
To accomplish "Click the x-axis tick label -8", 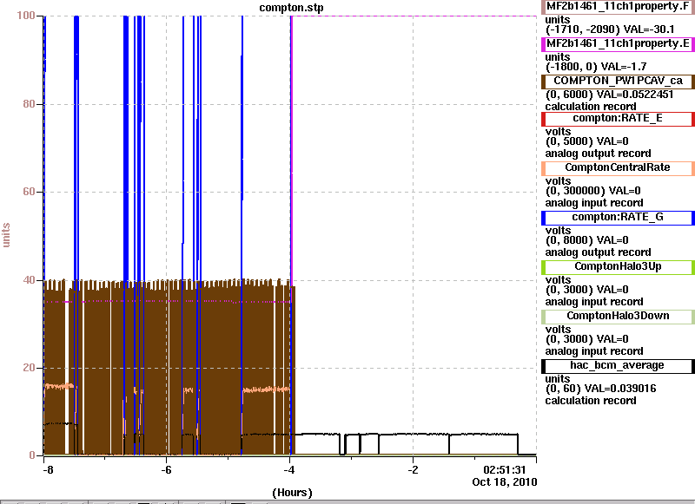I will (x=48, y=470).
